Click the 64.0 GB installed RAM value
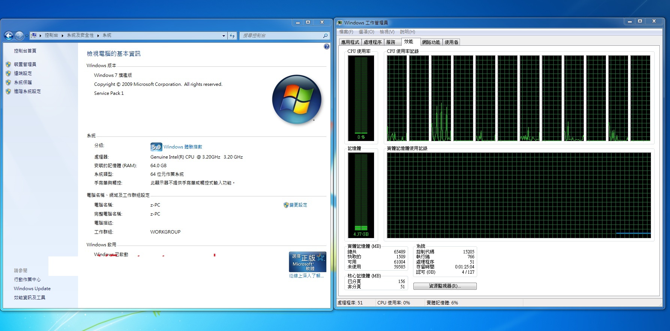 click(x=158, y=166)
